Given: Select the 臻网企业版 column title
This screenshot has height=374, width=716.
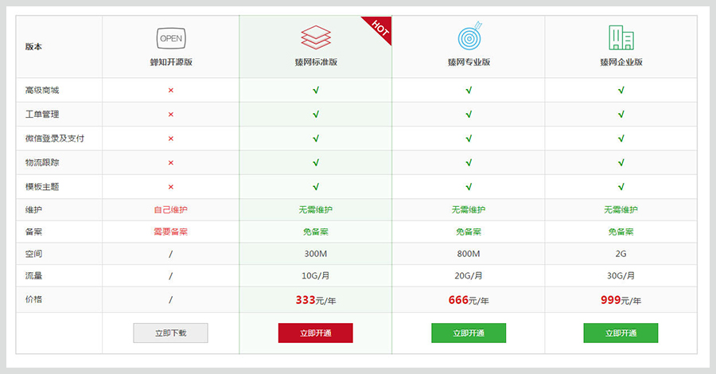Looking at the screenshot, I should [x=621, y=62].
